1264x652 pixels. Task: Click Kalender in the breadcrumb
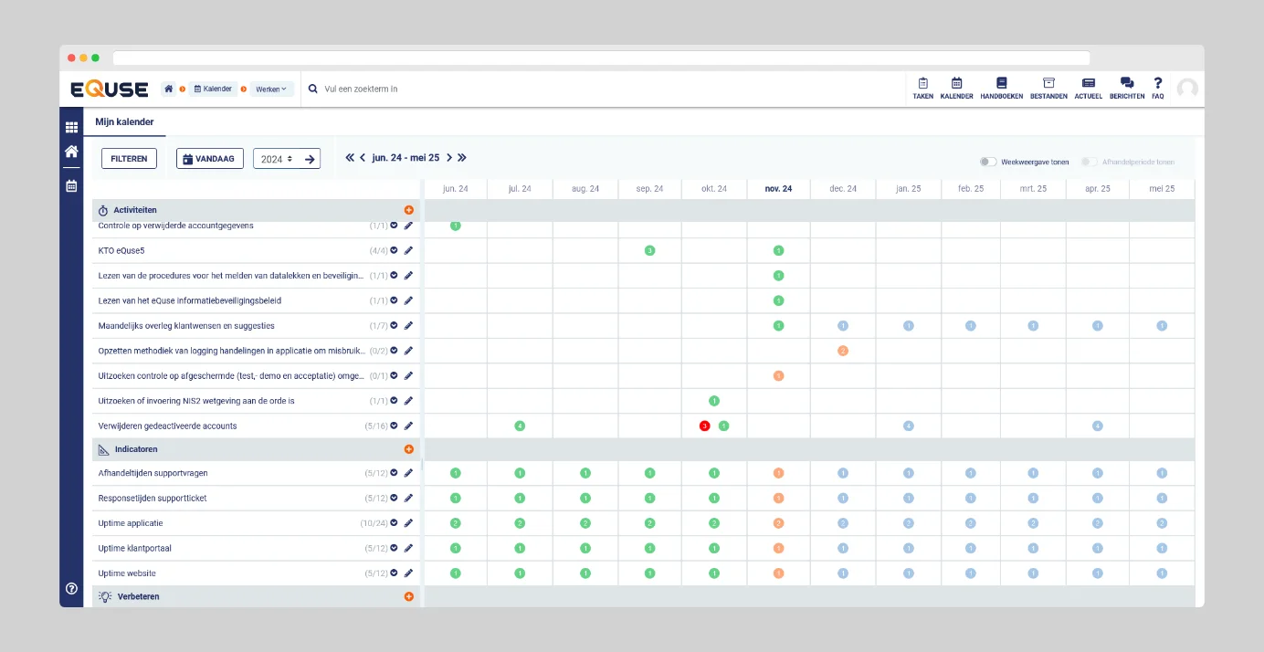click(x=213, y=89)
